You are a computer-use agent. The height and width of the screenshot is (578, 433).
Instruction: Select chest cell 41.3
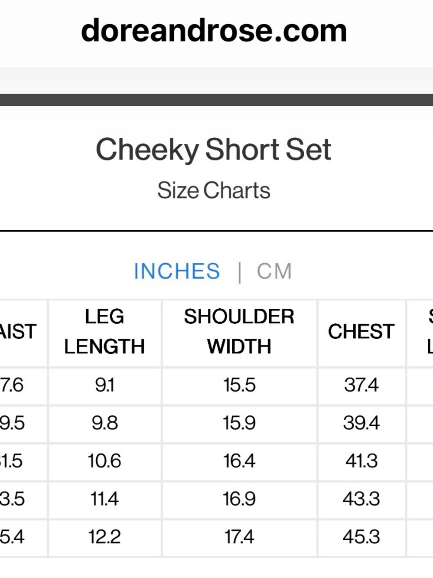coord(361,461)
